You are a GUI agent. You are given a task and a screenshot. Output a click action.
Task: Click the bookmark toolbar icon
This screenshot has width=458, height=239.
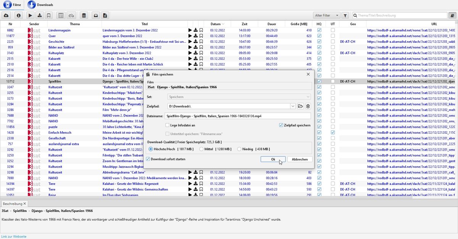click(x=48, y=15)
